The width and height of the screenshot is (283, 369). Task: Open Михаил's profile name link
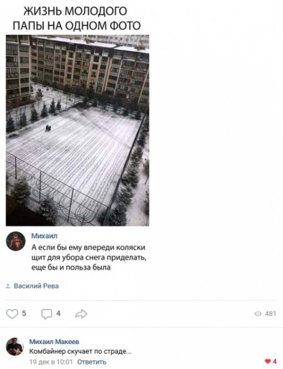pyautogui.click(x=44, y=236)
